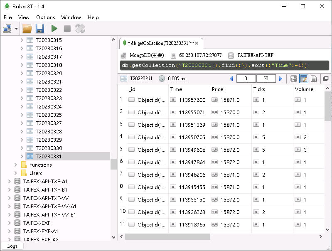Click the TAIFEX-API-TXF database icon
This screenshot has height=251, width=332.
(231, 56)
